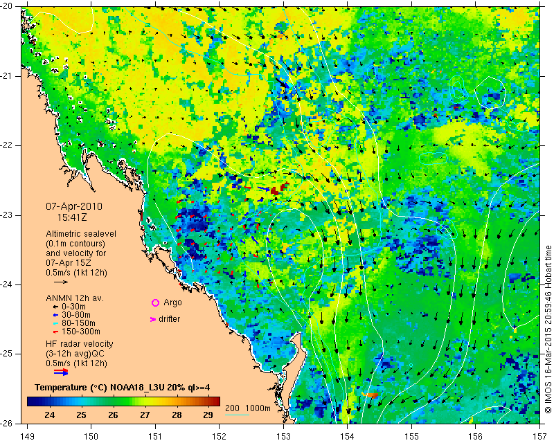This screenshot has height=443, width=554.
Task: Click the 'and velocity for' legend text
Action: pyautogui.click(x=76, y=253)
